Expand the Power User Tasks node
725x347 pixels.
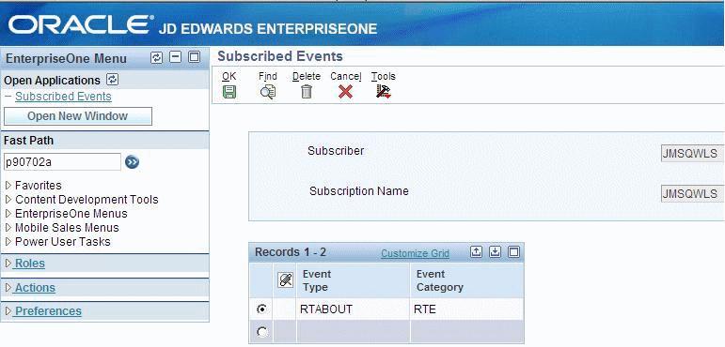pyautogui.click(x=8, y=242)
